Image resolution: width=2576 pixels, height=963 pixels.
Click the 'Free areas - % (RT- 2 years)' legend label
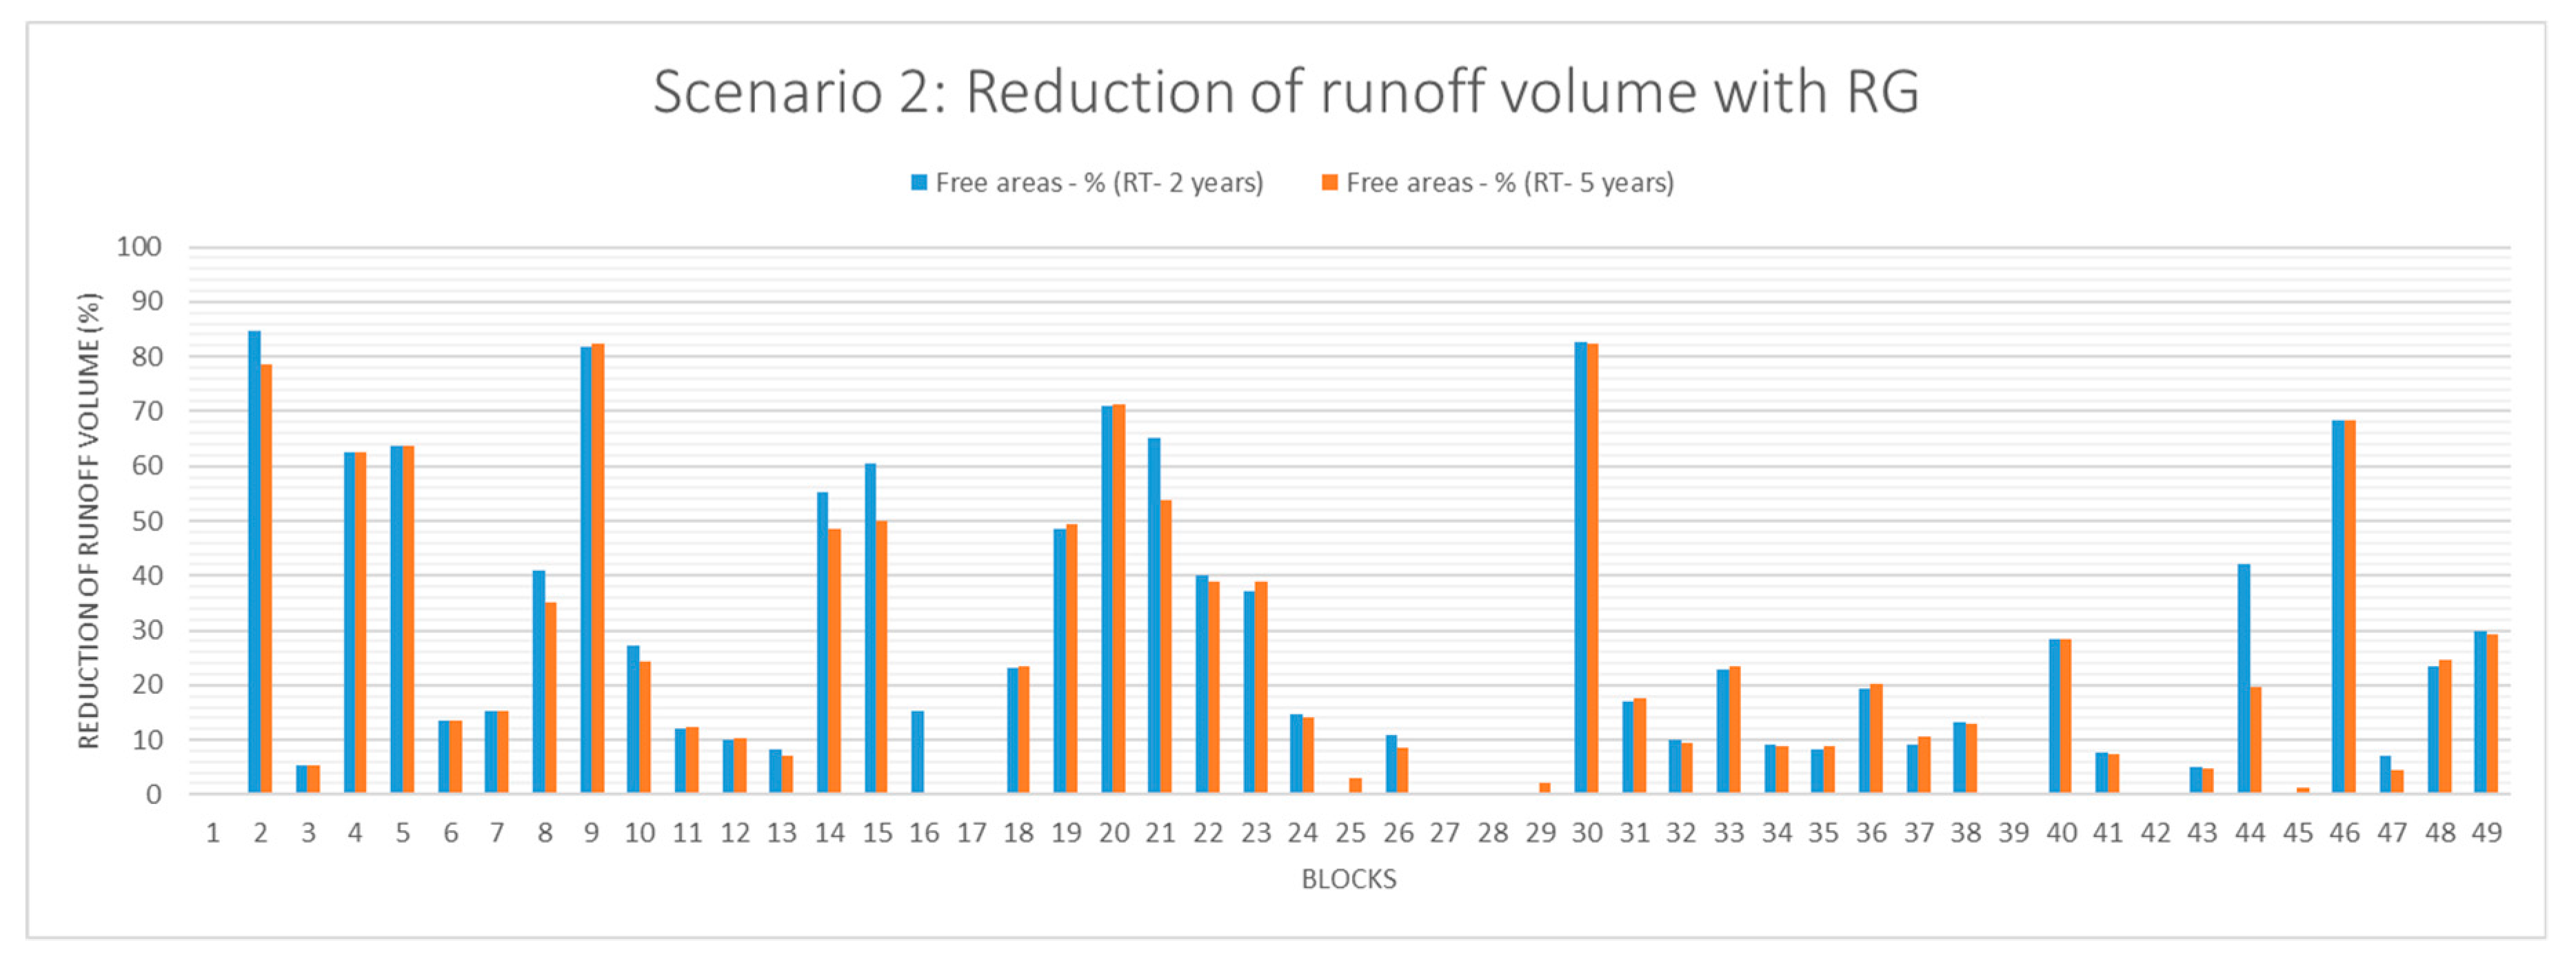pyautogui.click(x=1099, y=183)
